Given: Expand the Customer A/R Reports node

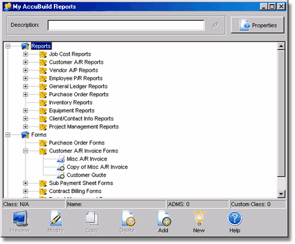Looking at the screenshot, I should click(26, 63).
